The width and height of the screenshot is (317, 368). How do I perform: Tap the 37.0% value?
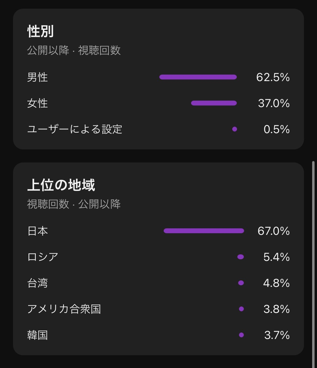point(274,103)
